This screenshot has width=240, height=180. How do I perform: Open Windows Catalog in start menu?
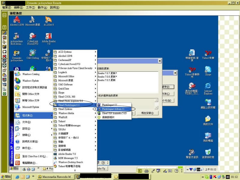coord(33,74)
